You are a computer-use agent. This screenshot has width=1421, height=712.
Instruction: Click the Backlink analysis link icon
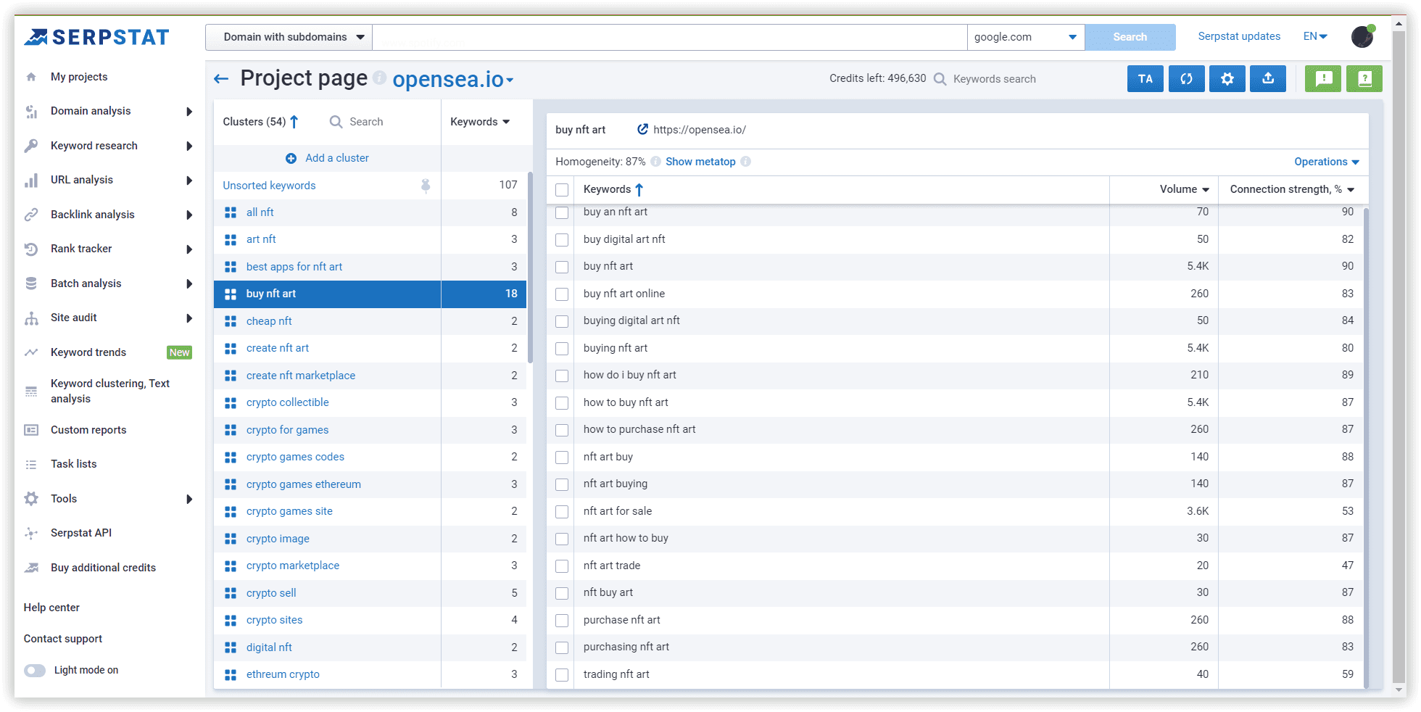point(31,215)
